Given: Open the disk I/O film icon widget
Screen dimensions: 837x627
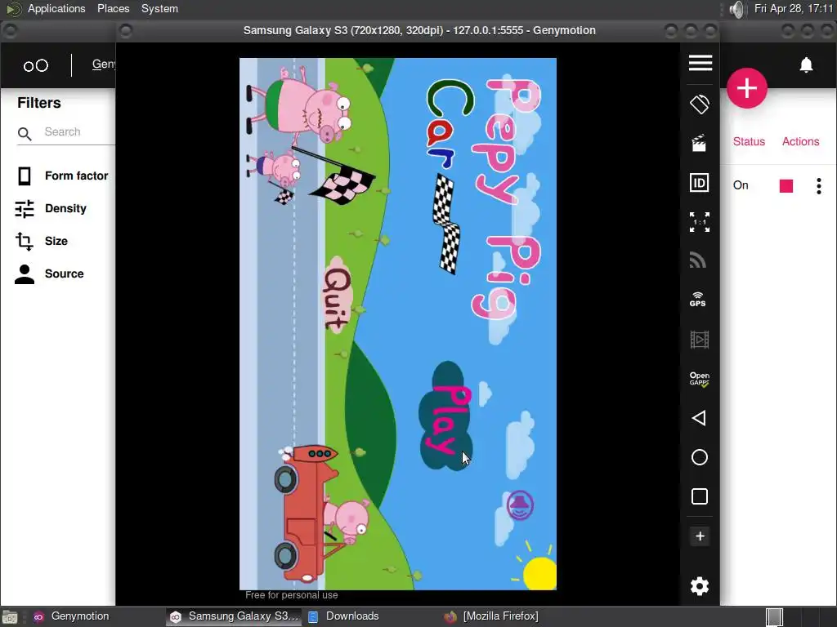Looking at the screenshot, I should pos(700,339).
